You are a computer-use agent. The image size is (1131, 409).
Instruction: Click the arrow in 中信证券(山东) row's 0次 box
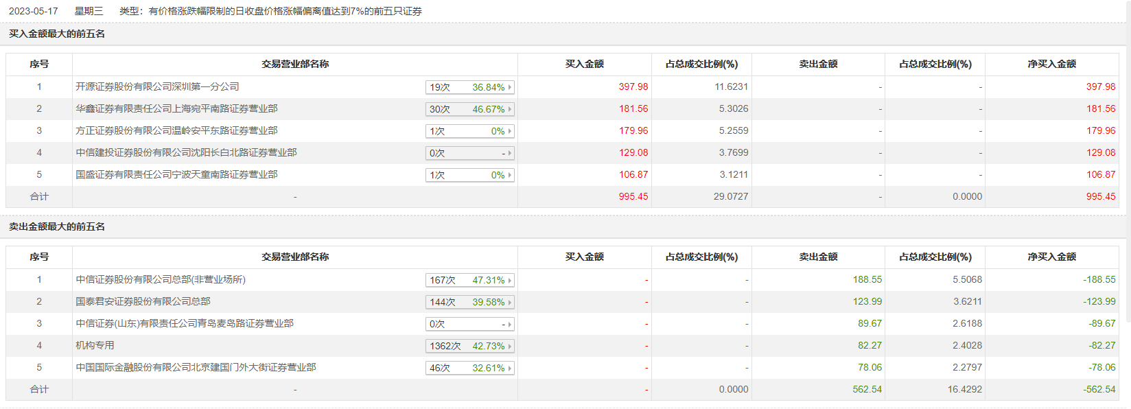click(x=509, y=324)
